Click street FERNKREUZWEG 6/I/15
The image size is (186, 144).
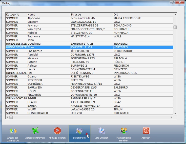point(92,84)
